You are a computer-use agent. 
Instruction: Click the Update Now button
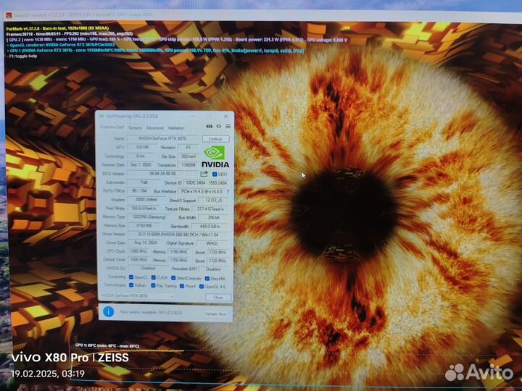[216, 314]
